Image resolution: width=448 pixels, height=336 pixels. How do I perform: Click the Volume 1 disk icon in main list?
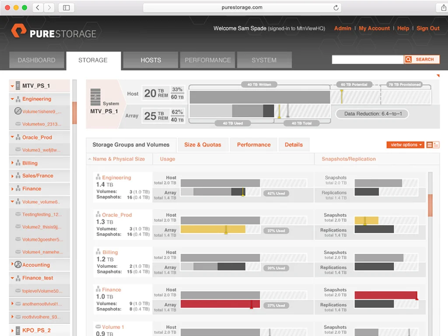click(98, 326)
